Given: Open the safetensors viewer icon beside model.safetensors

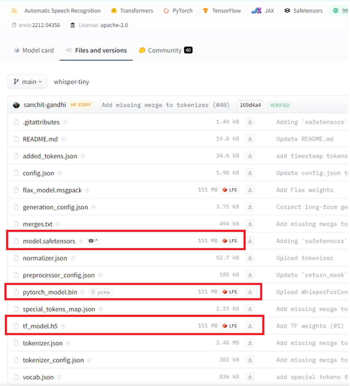Looking at the screenshot, I should (93, 241).
